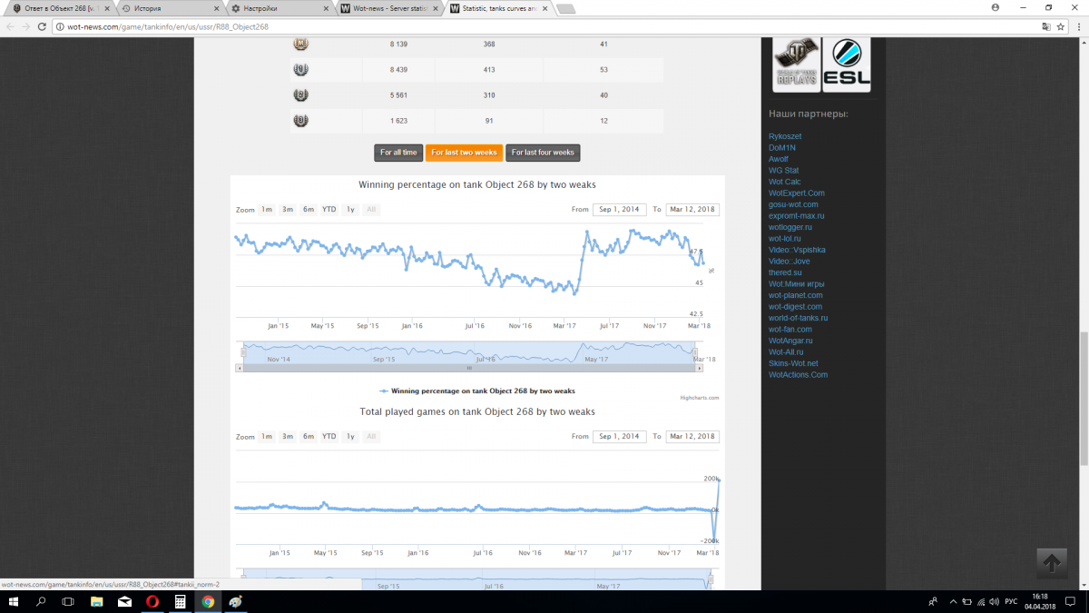
Task: Click the Ace Tanker mastery badge icon
Action: [300, 44]
